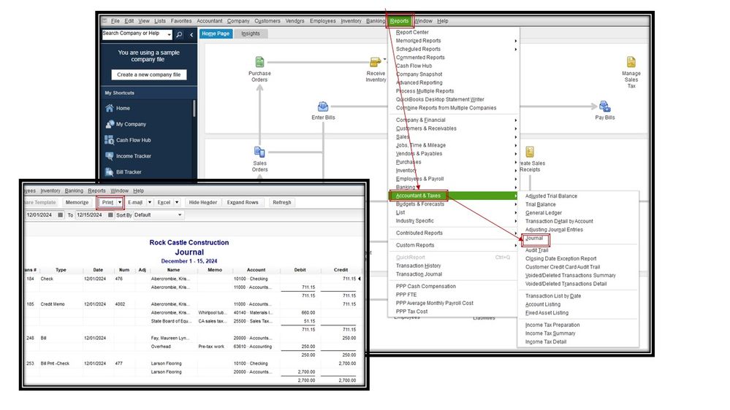
Task: Click the Expand Rows button
Action: tap(243, 202)
